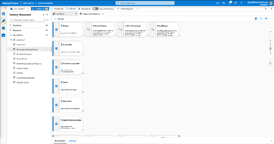The image size is (274, 144).
Task: Open the Settings tab at bottom
Action: pos(73,141)
